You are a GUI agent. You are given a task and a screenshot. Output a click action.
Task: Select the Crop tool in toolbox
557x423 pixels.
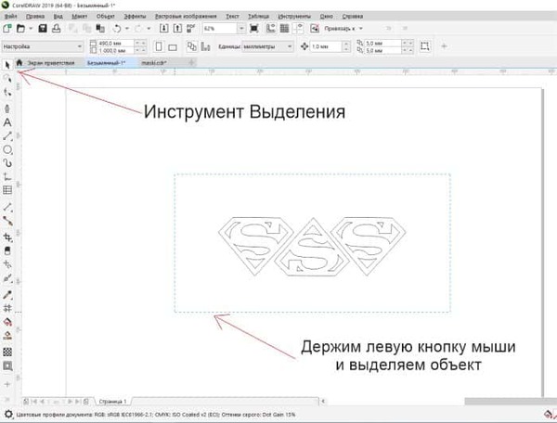pyautogui.click(x=7, y=236)
